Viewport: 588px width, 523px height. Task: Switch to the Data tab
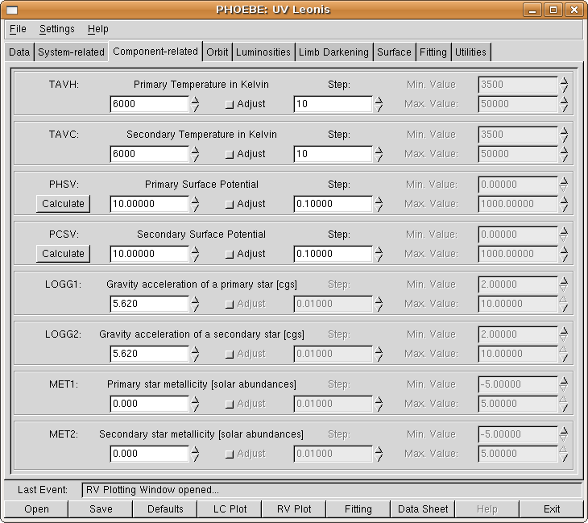[x=19, y=52]
